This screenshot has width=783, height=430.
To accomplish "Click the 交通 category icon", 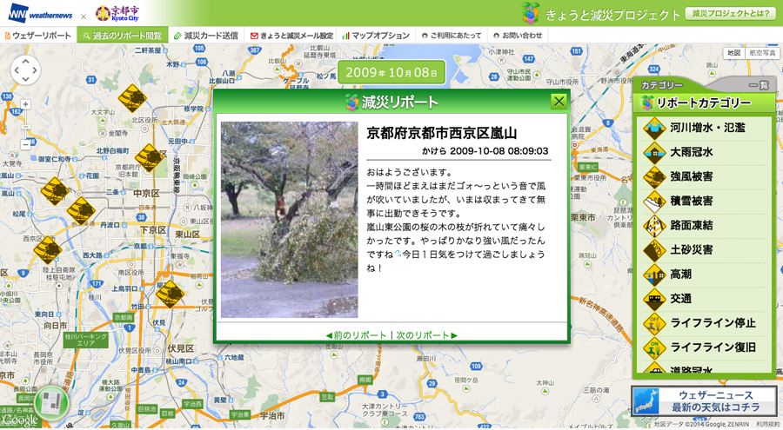I will (653, 300).
